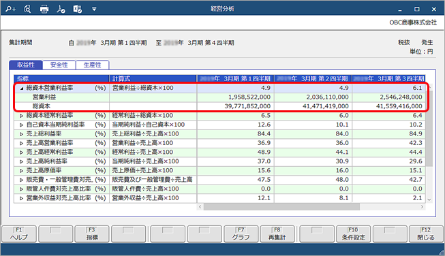Collapse the 総資本営業利益率 row
Viewport: 445px width, 256px height.
point(22,88)
